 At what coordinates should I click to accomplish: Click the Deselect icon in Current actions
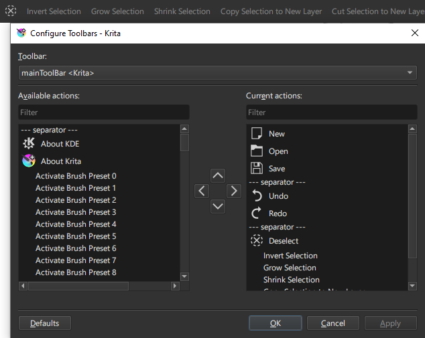click(256, 241)
